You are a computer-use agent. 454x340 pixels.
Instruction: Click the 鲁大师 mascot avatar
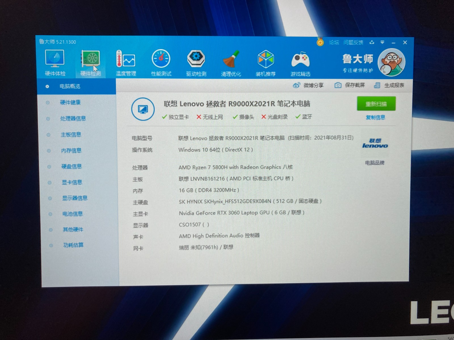pyautogui.click(x=392, y=62)
